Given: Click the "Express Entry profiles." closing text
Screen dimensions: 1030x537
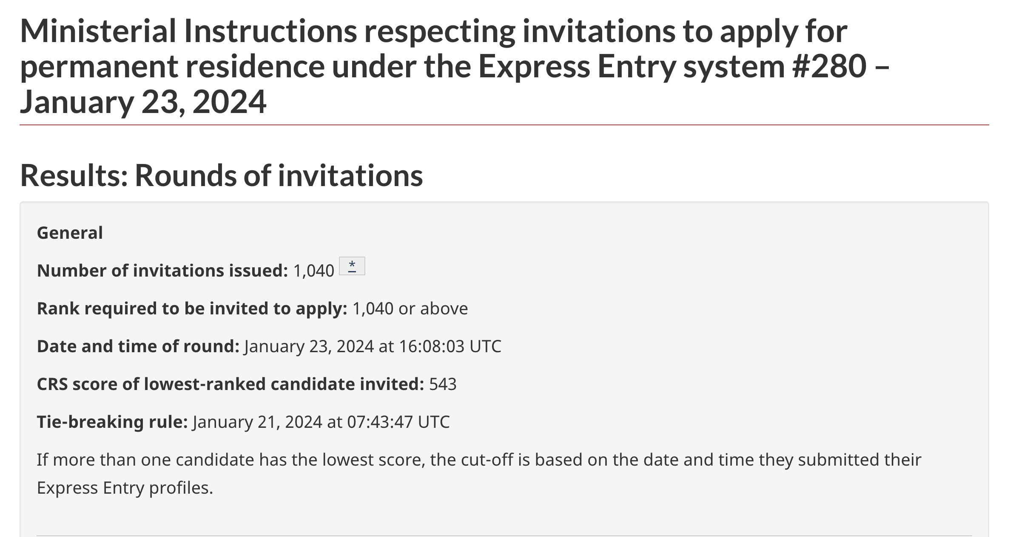Looking at the screenshot, I should pyautogui.click(x=125, y=488).
